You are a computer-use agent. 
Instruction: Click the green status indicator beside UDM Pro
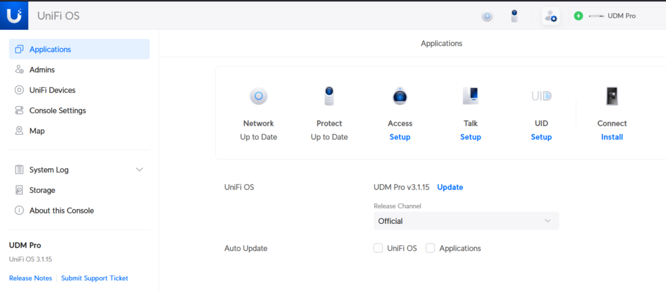(578, 16)
